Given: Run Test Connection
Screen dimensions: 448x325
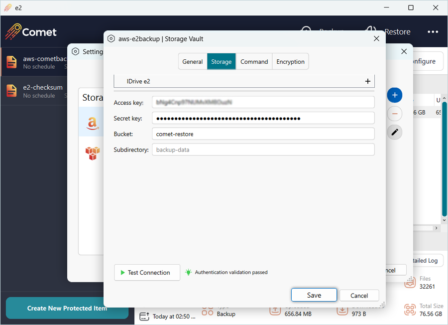Looking at the screenshot, I should click(x=147, y=272).
